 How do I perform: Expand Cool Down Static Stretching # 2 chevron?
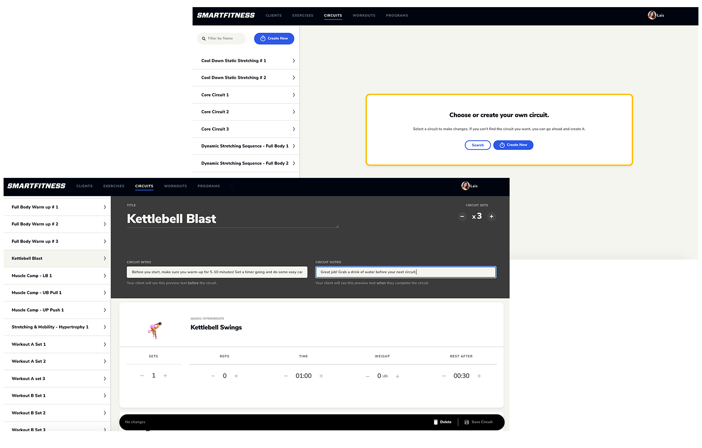[x=294, y=78]
